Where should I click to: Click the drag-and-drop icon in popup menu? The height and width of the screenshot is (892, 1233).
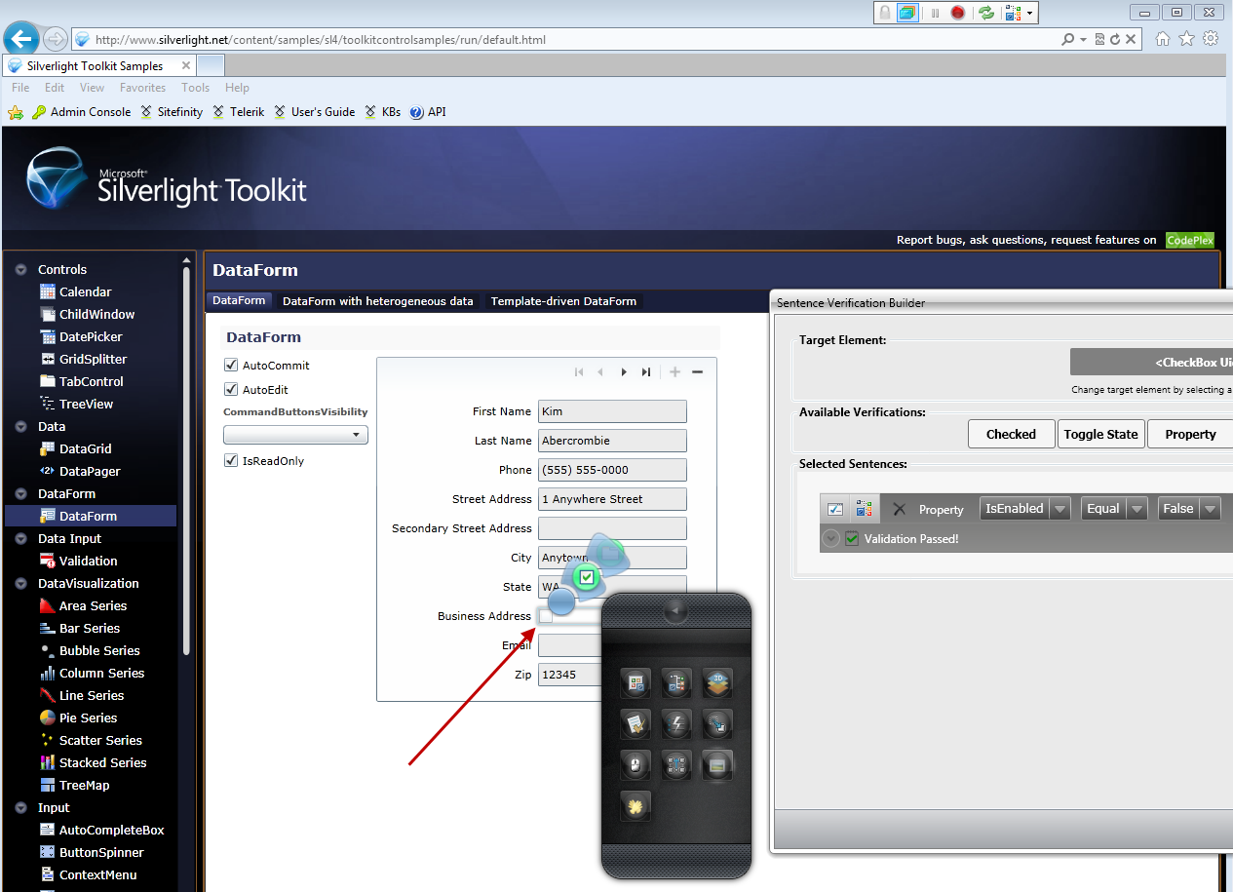coord(717,723)
